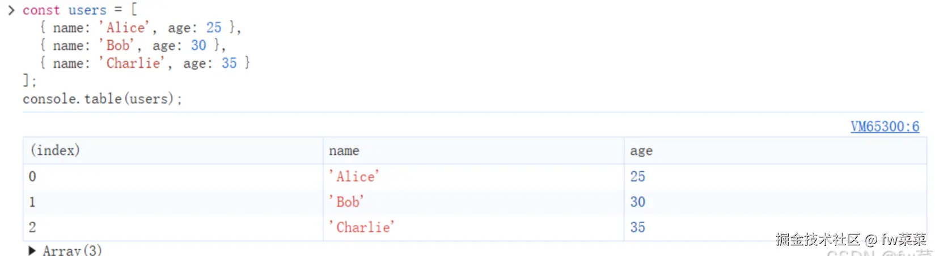Click the Array(3) label text
The height and width of the screenshot is (256, 935).
click(72, 250)
